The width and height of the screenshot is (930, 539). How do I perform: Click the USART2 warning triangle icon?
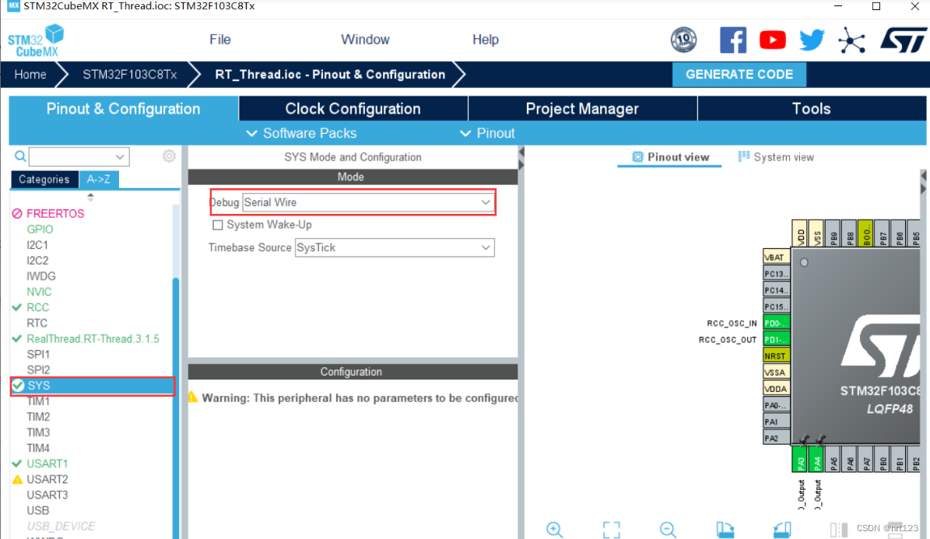[17, 479]
